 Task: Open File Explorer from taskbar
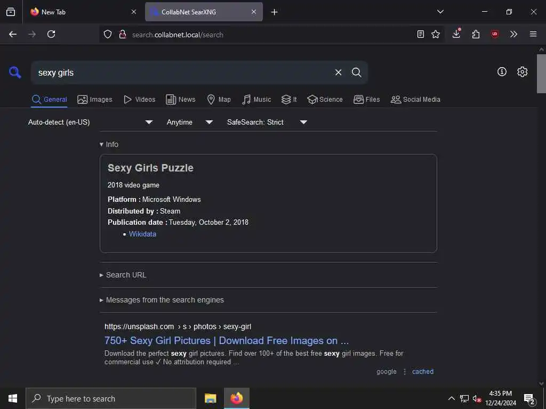[x=210, y=398]
